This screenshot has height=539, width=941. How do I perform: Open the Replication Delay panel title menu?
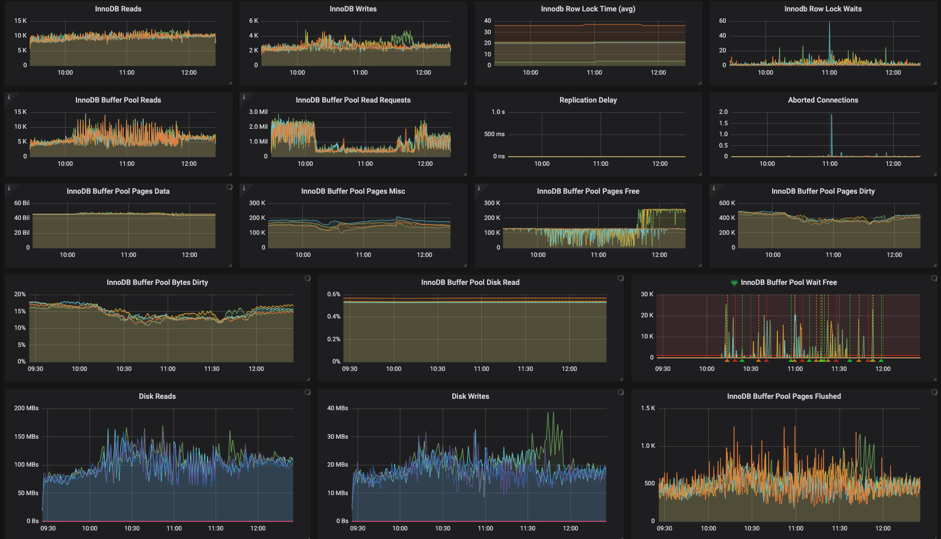coord(588,100)
